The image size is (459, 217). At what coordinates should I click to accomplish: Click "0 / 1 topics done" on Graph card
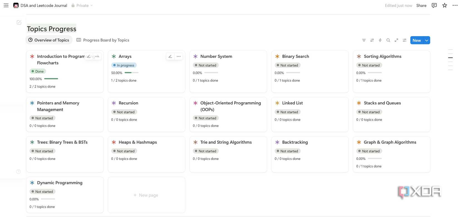pyautogui.click(x=369, y=166)
